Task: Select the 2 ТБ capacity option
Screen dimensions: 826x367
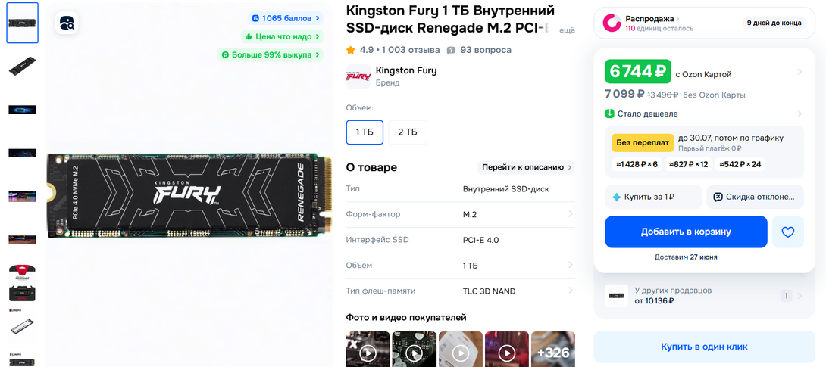Action: click(408, 132)
